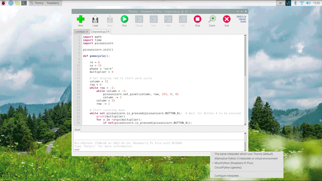Select the improved.py editor tab

pos(98,32)
